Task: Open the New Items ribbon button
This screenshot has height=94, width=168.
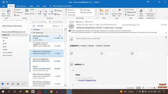Action: 9,13
